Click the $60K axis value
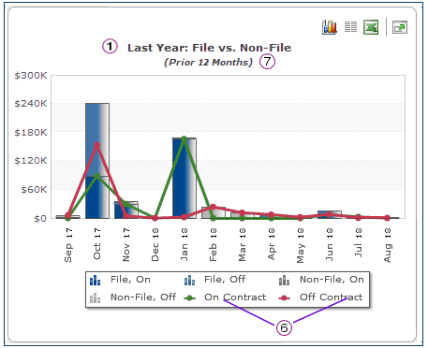Screen dimensions: 428x348 point(34,190)
